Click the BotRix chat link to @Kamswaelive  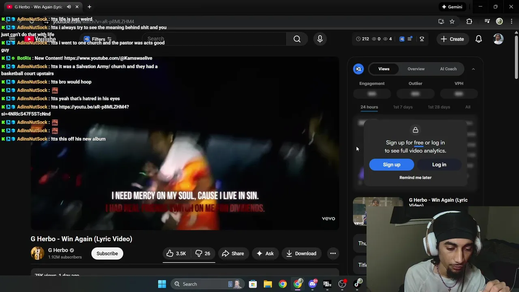tap(108, 58)
